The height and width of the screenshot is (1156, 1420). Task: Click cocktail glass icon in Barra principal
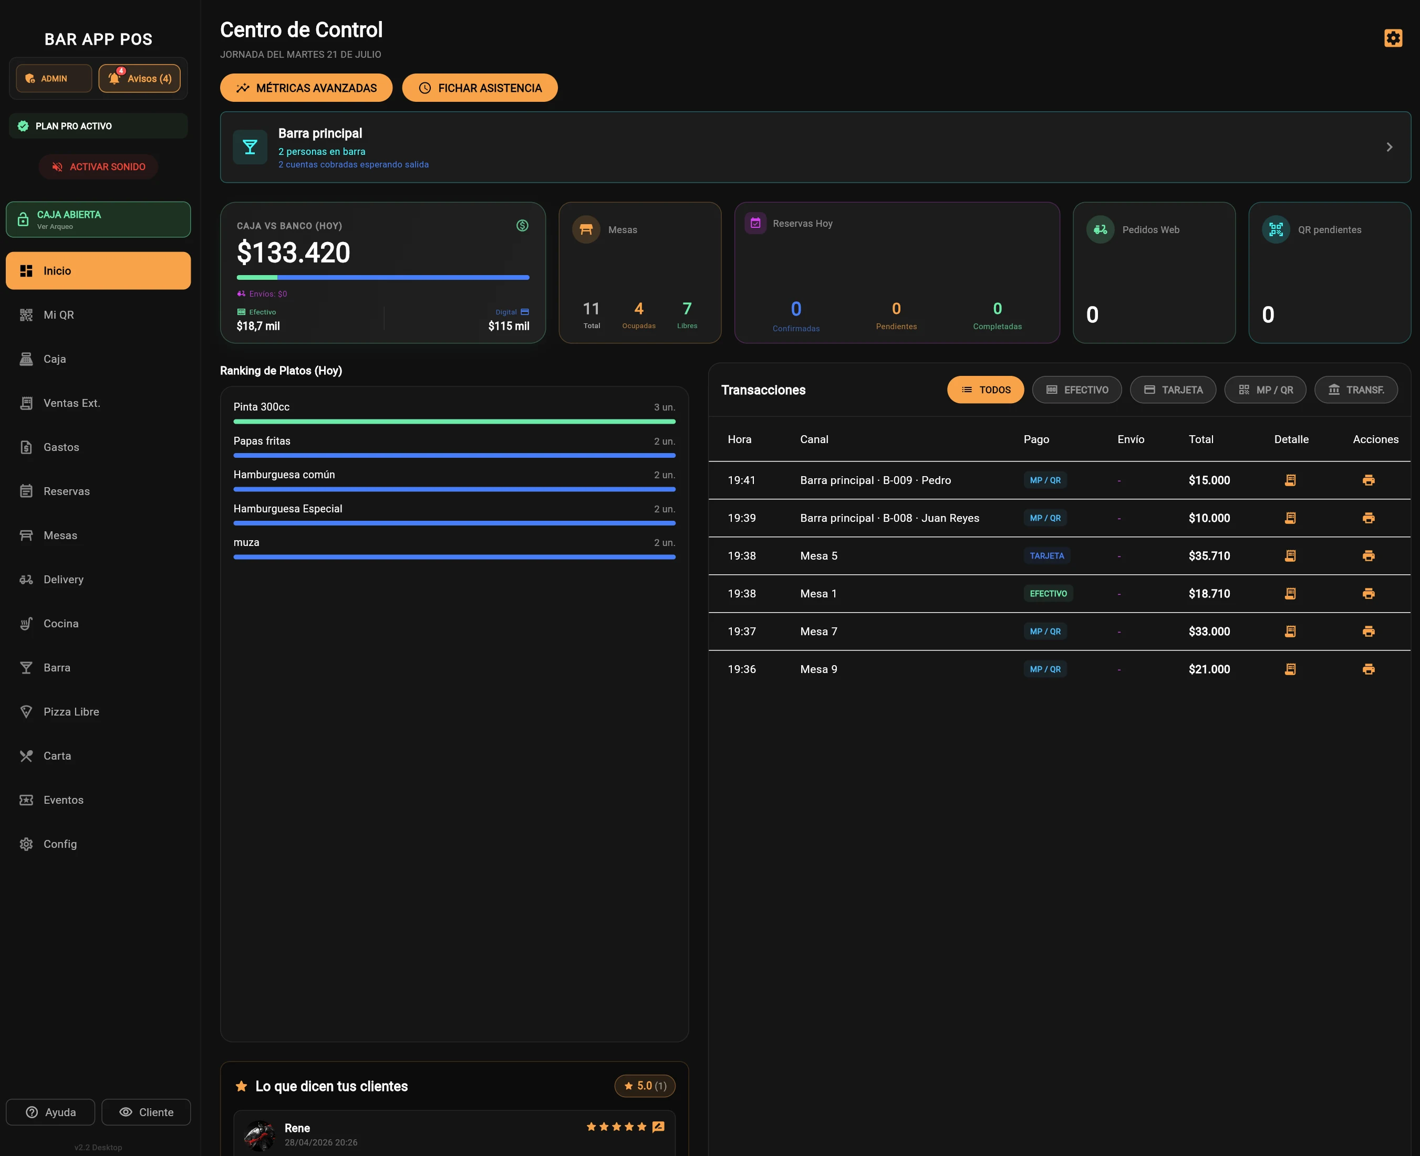250,146
